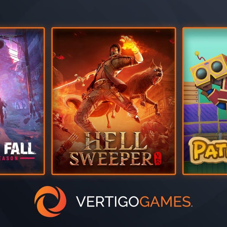Open the cardboard robot game cover
This screenshot has height=227, width=227.
[x=205, y=101]
